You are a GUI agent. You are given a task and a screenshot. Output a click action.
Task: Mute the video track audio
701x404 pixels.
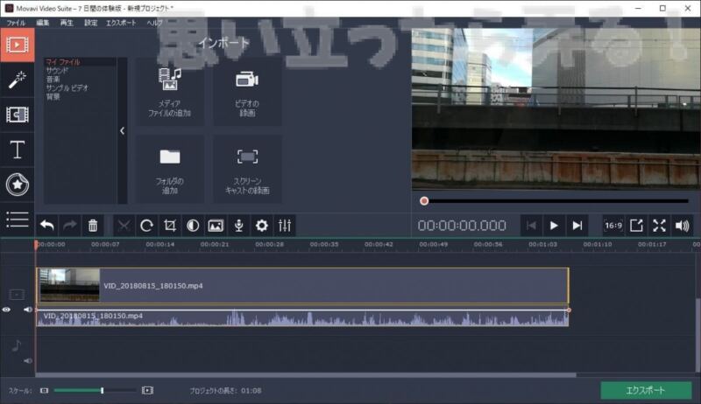[28, 310]
